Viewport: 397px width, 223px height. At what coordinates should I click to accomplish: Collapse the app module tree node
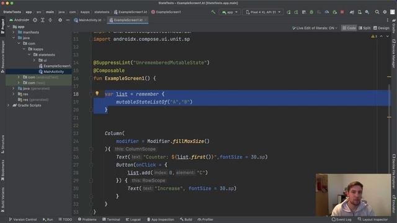(x=9, y=27)
